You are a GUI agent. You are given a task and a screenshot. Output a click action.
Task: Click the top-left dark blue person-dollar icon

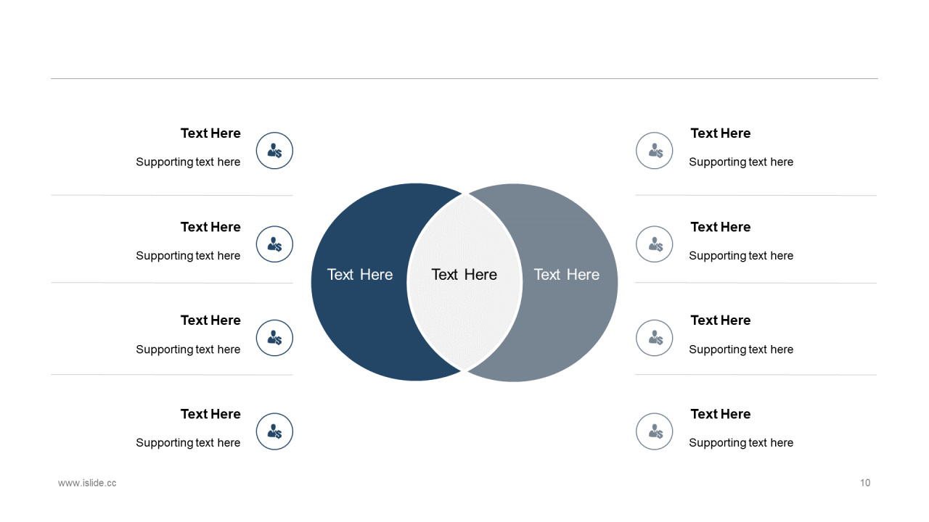pyautogui.click(x=274, y=151)
